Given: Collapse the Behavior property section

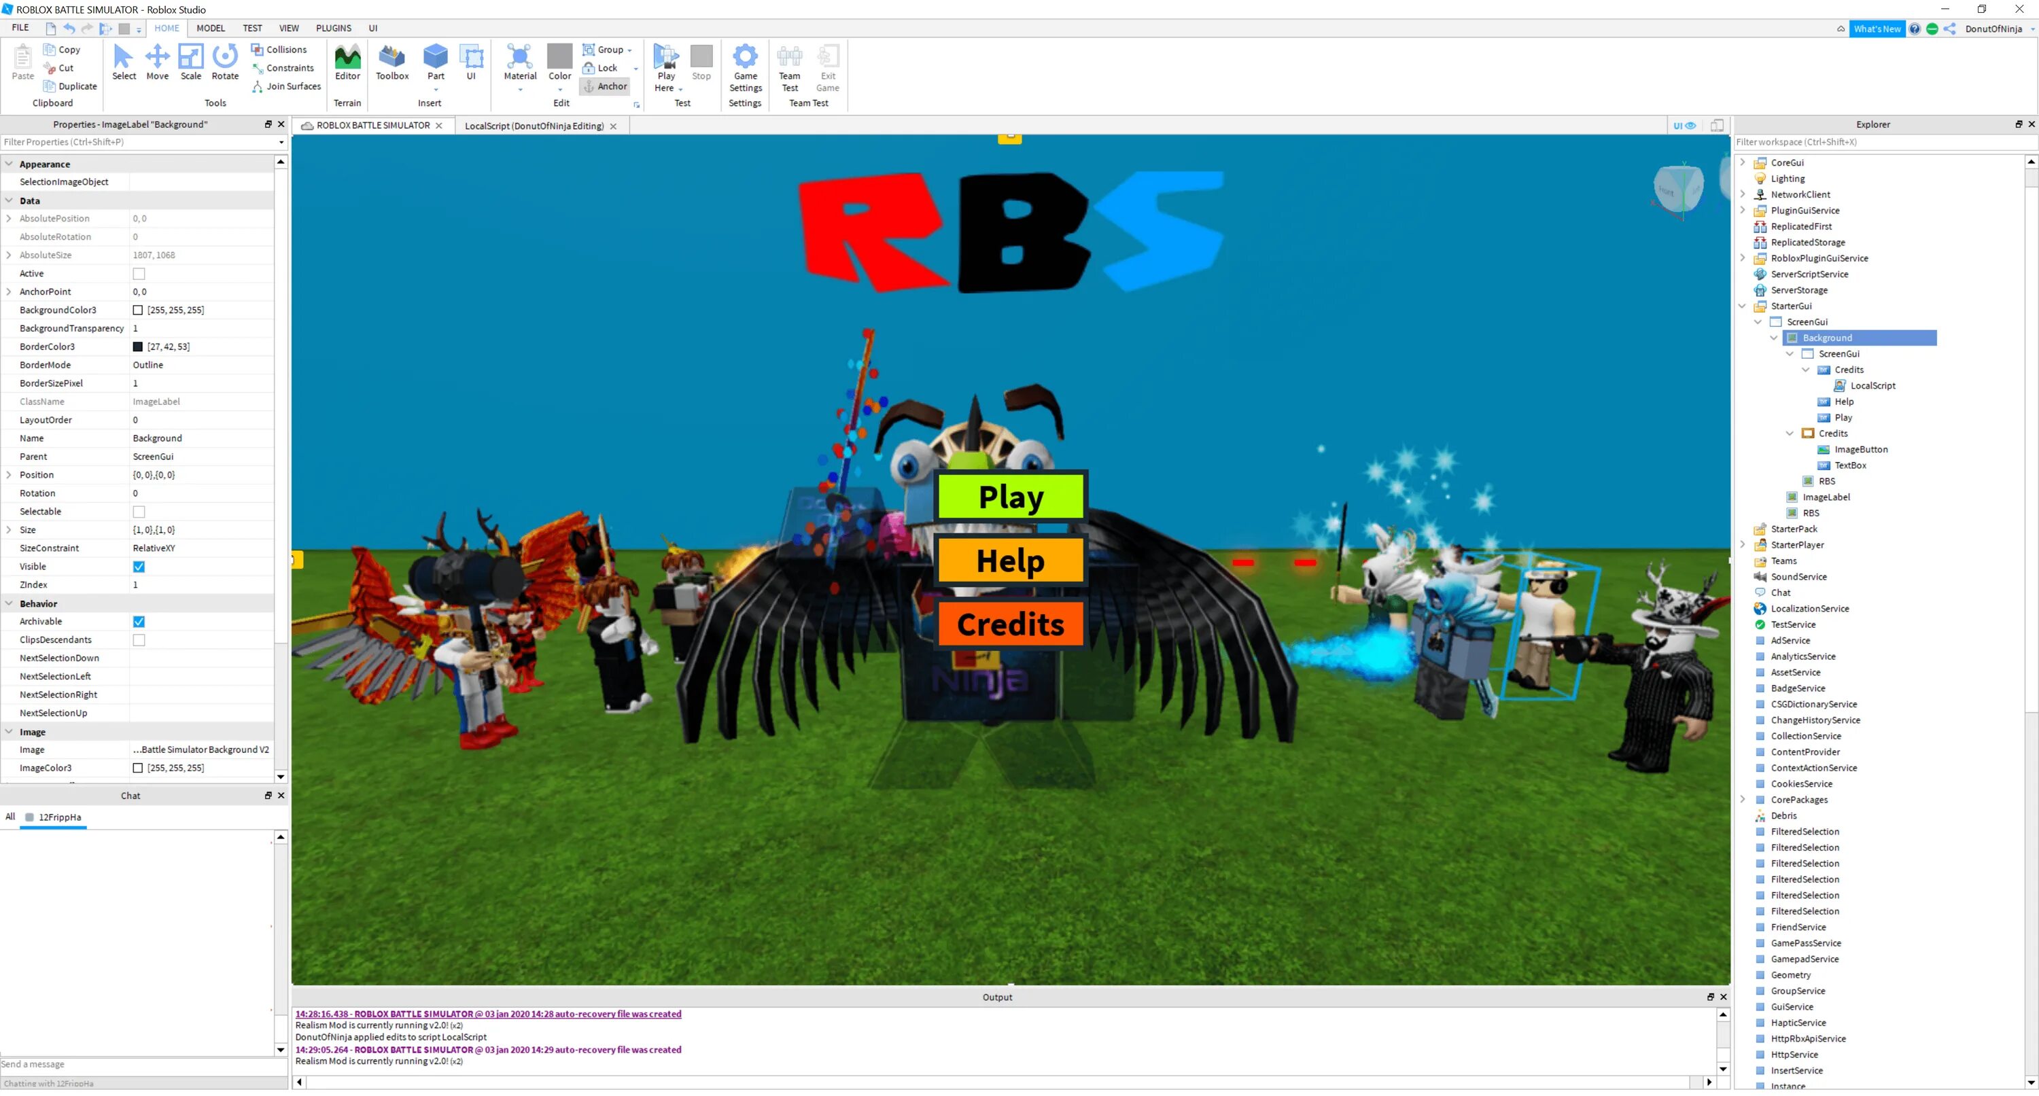Looking at the screenshot, I should click(9, 603).
